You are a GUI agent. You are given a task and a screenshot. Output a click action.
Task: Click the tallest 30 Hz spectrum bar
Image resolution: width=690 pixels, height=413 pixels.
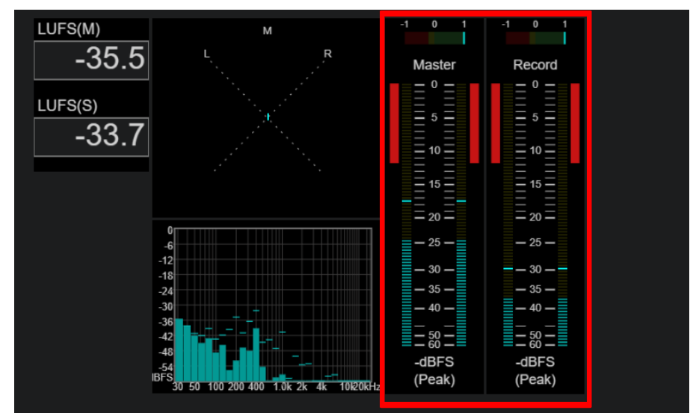(x=179, y=350)
